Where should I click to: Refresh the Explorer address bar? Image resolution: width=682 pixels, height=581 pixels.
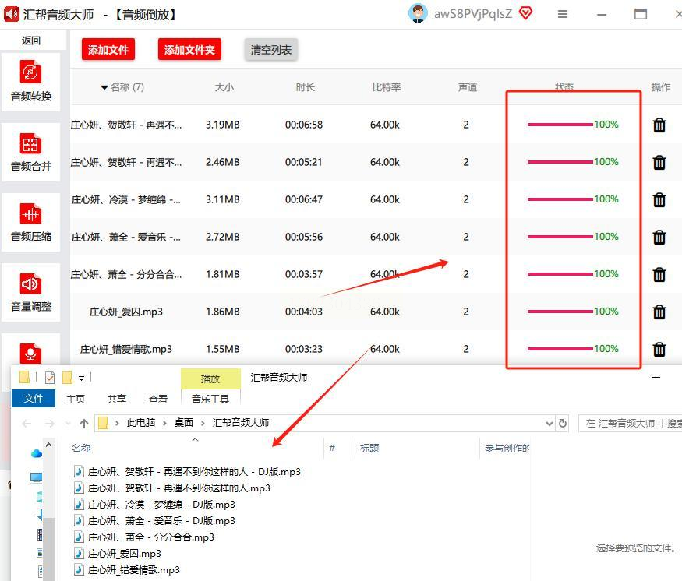(563, 423)
